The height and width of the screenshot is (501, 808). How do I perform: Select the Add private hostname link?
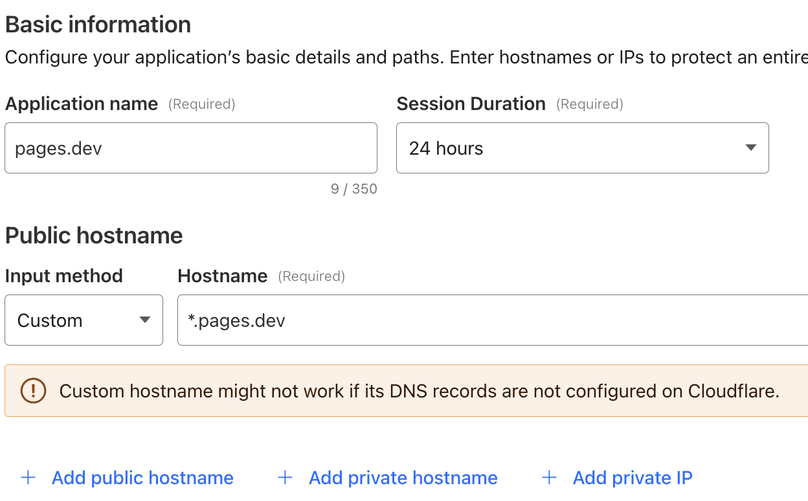click(x=403, y=478)
